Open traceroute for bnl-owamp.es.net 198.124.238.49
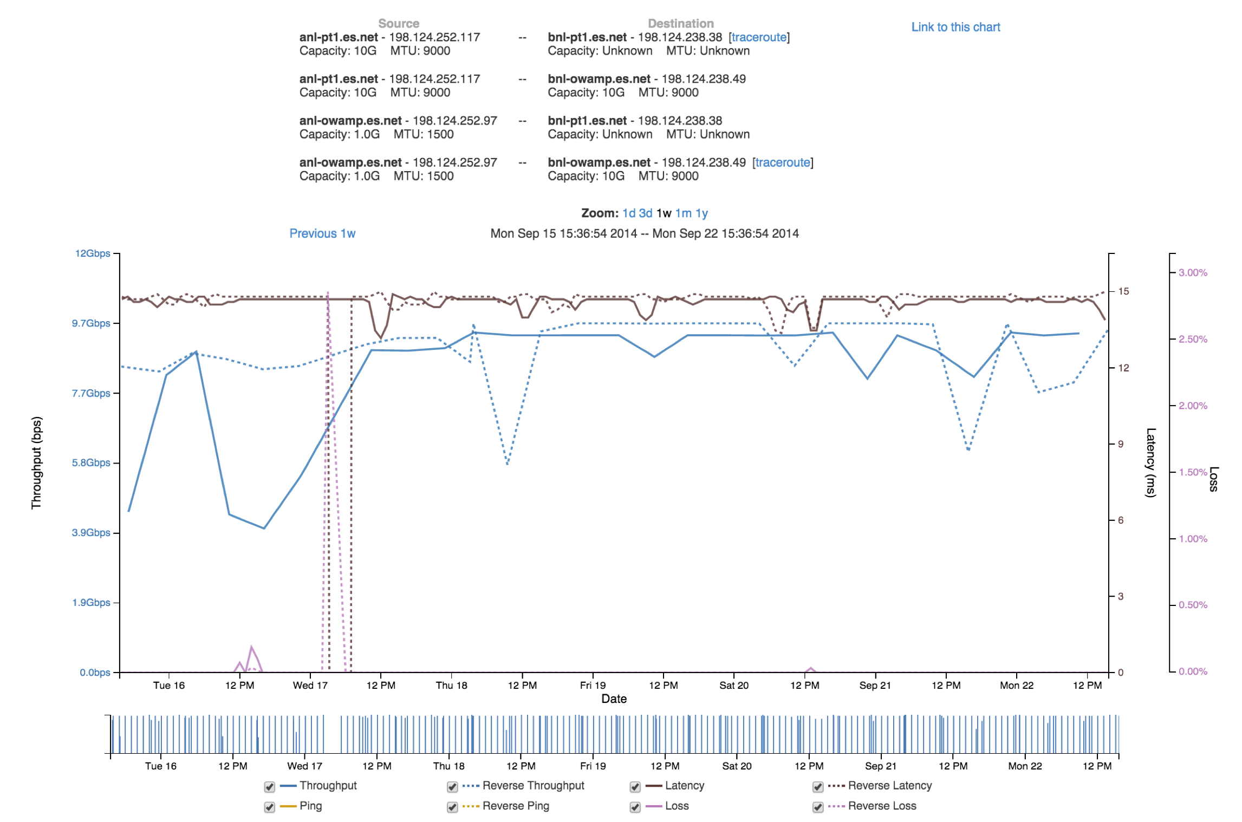The height and width of the screenshot is (822, 1242). (783, 162)
